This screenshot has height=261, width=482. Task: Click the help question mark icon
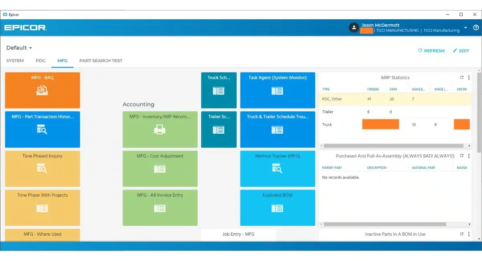[x=476, y=28]
